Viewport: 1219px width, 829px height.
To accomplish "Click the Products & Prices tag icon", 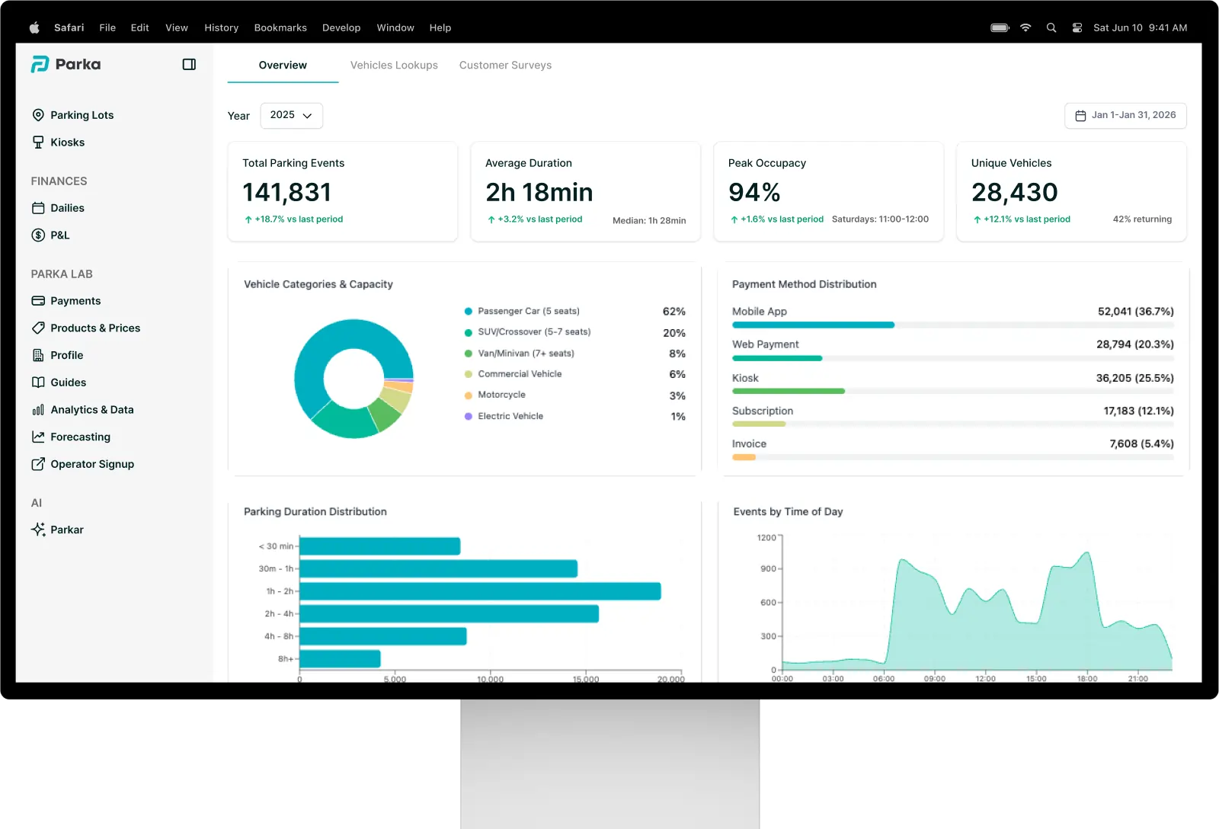I will [x=38, y=328].
